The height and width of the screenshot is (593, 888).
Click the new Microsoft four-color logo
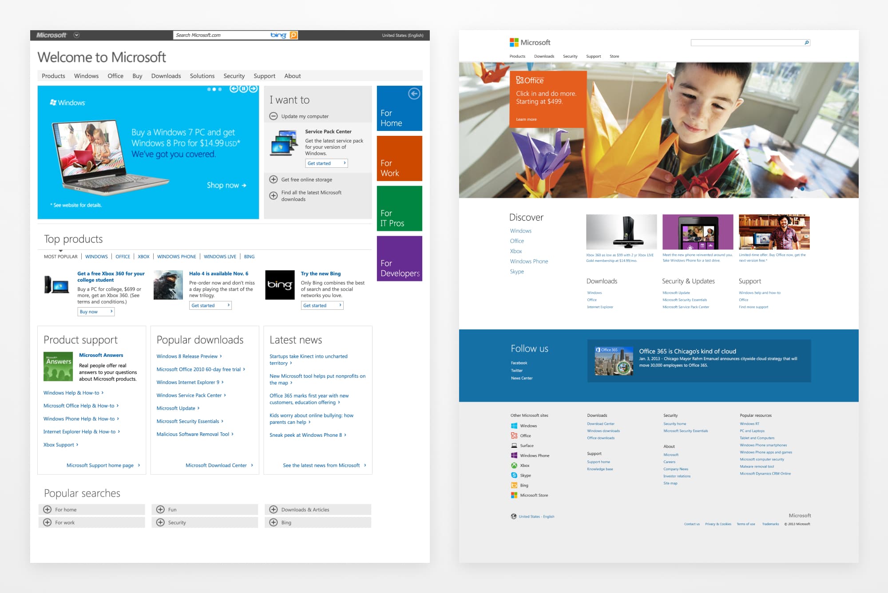tap(514, 42)
